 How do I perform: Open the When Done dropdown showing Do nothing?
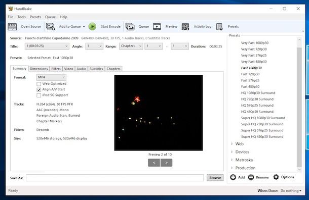291,191
